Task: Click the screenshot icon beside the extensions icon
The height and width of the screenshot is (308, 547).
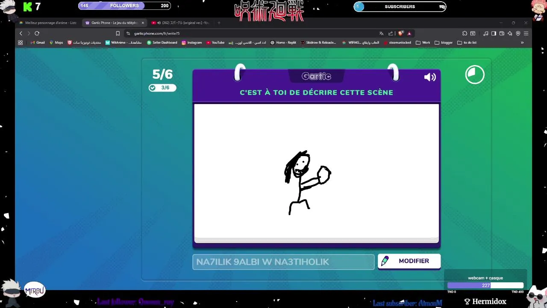Action: tap(473, 33)
